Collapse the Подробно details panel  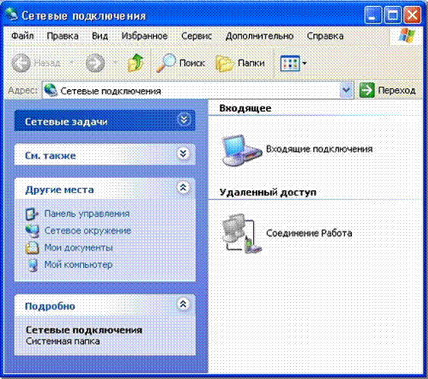183,304
